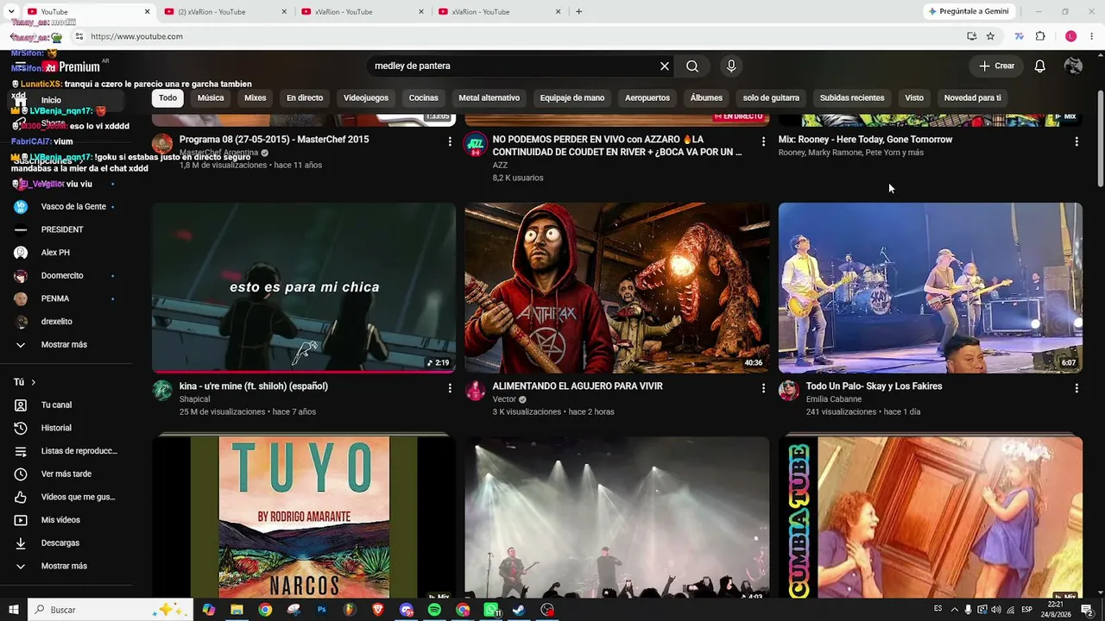
Task: Open Tu canal in sidebar
Action: (66, 405)
